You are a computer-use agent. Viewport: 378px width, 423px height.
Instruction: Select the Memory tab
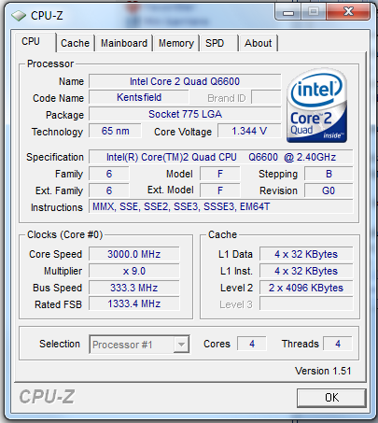176,43
